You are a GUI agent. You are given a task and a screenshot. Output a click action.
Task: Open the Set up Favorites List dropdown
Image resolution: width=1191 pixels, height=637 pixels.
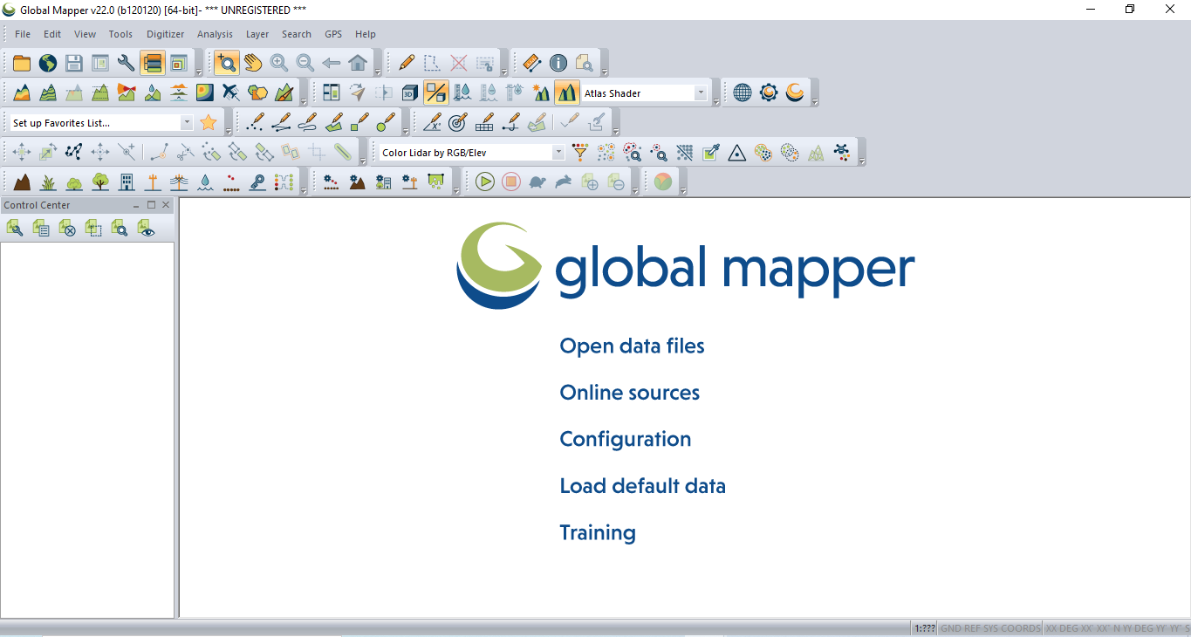pyautogui.click(x=187, y=123)
